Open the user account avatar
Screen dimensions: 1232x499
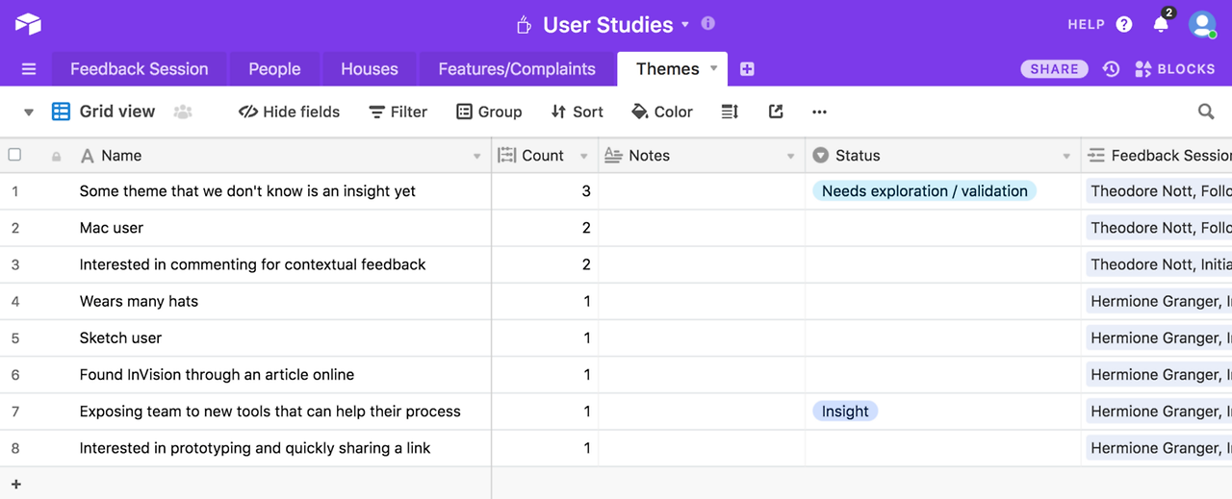coord(1202,25)
